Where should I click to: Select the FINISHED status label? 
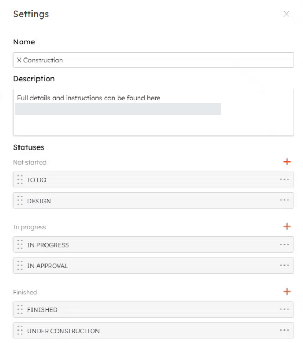[42, 310]
